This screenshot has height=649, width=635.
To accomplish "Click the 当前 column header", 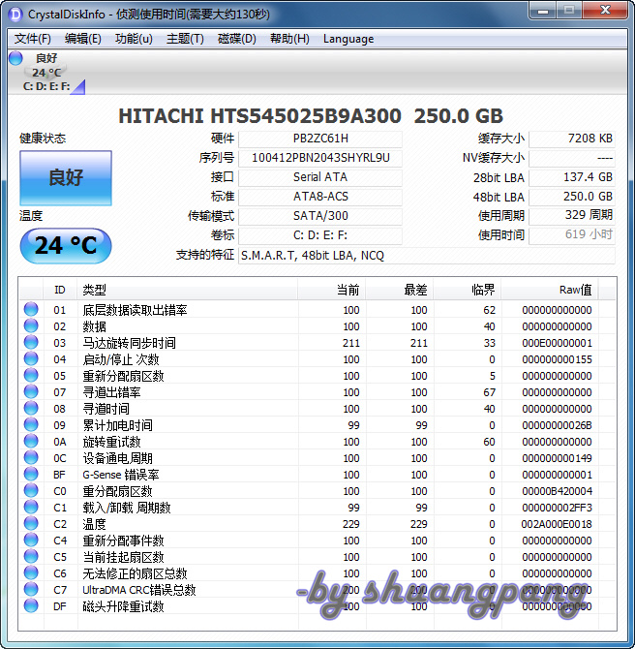I will point(332,290).
